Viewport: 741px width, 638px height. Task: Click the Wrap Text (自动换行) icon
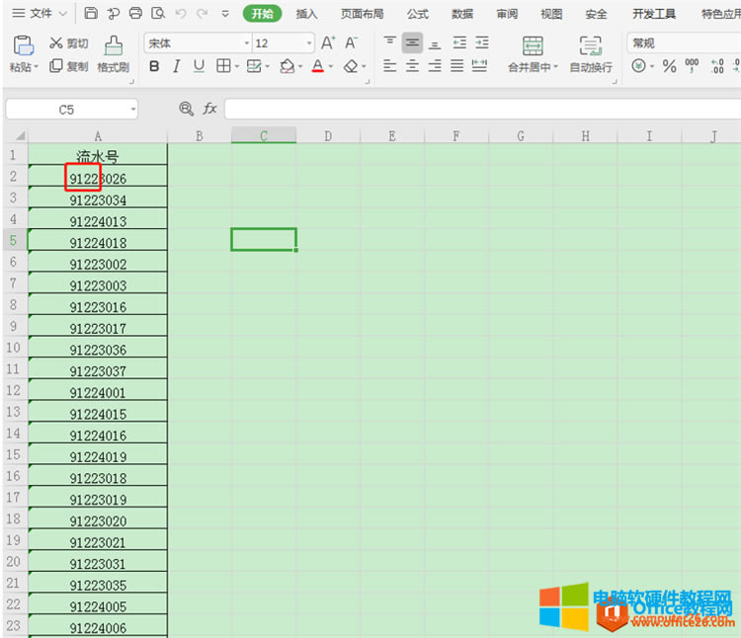pos(590,53)
